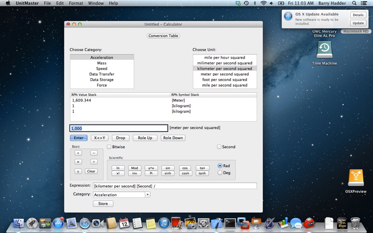Click the X<>Y swap button

coord(99,138)
